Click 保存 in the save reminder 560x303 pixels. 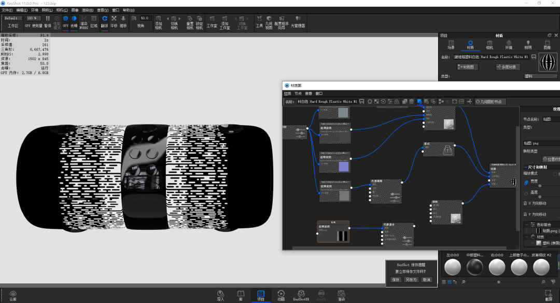tap(396, 280)
